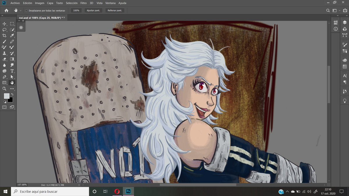Select the Path Selection arrow tool
Viewport: 349px width, 196px height.
click(12, 77)
